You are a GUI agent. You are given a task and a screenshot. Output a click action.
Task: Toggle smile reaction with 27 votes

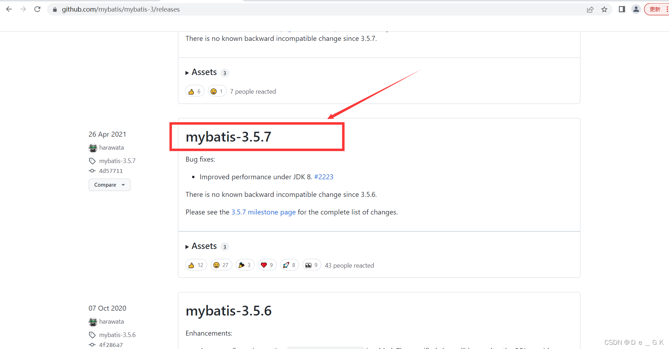pos(221,265)
